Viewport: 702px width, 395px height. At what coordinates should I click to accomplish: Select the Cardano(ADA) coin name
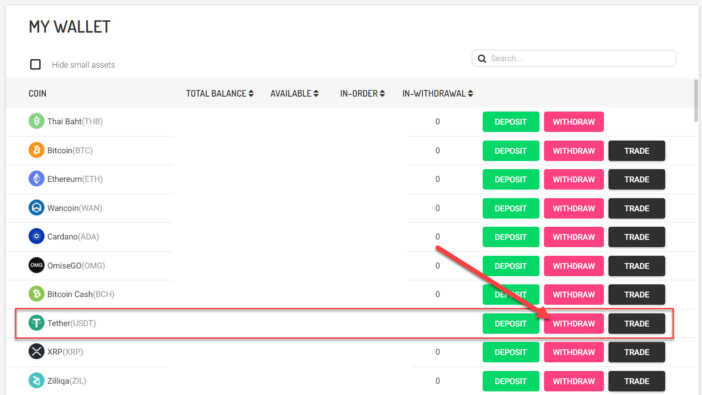73,236
